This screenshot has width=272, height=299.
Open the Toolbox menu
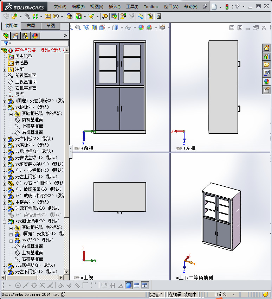151,7
